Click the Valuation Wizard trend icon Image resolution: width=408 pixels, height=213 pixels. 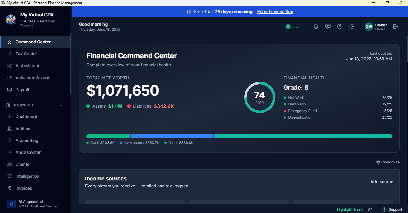(10, 78)
